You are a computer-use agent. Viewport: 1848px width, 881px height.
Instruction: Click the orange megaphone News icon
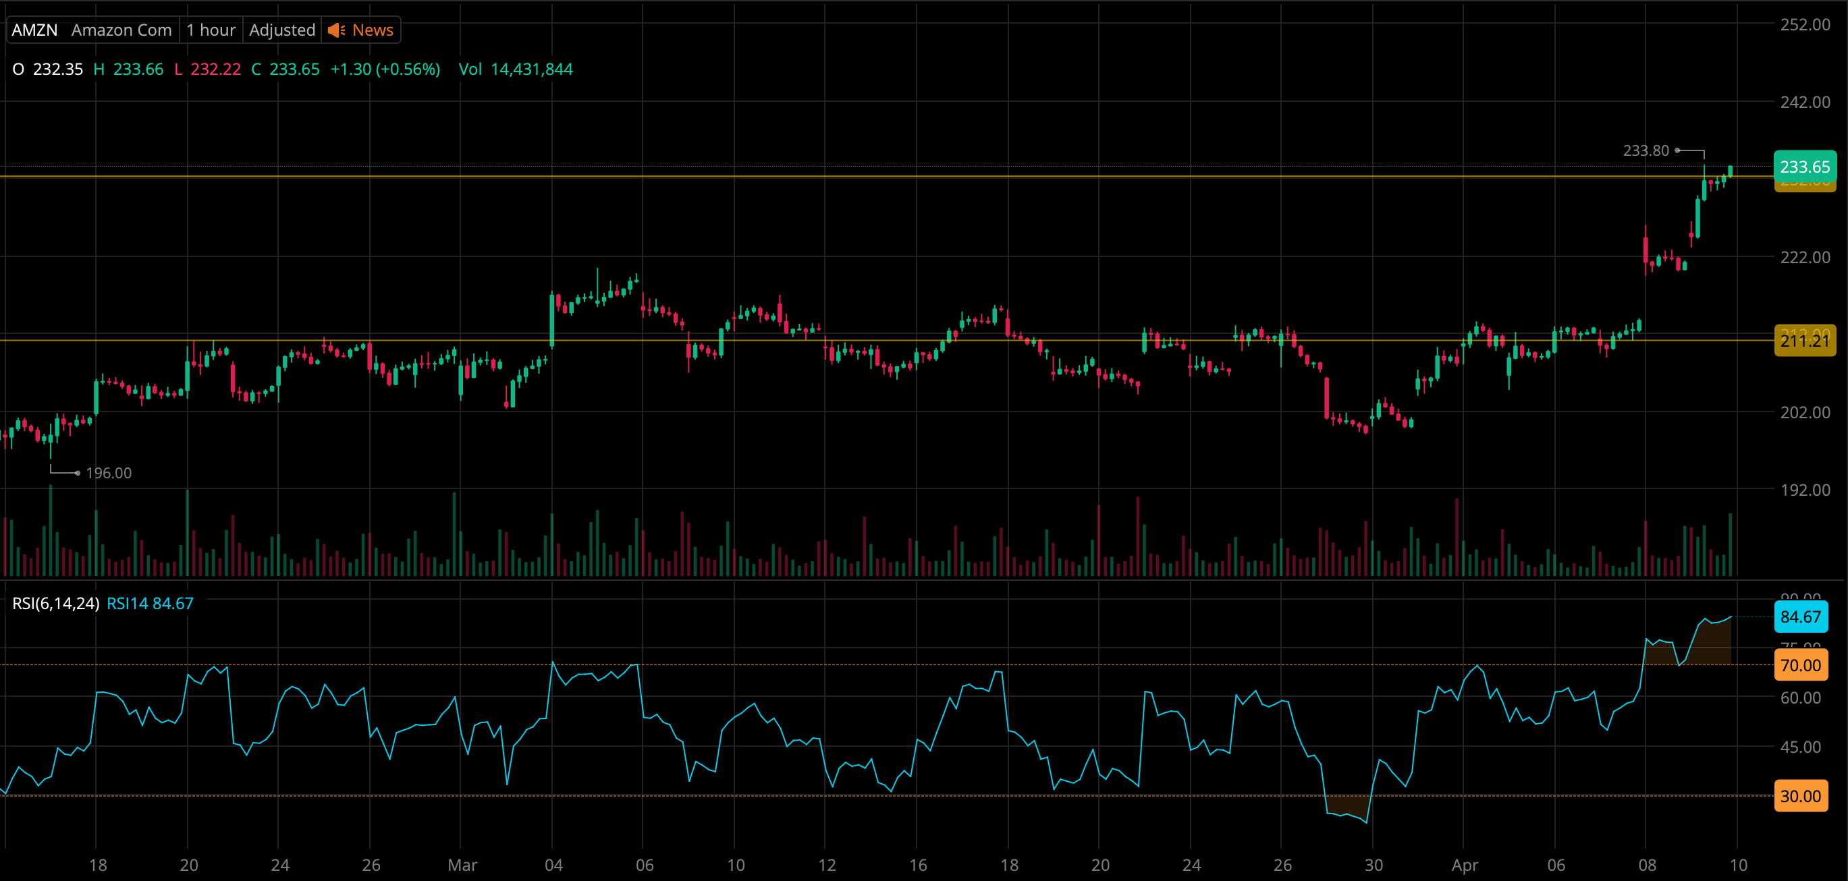pyautogui.click(x=336, y=30)
